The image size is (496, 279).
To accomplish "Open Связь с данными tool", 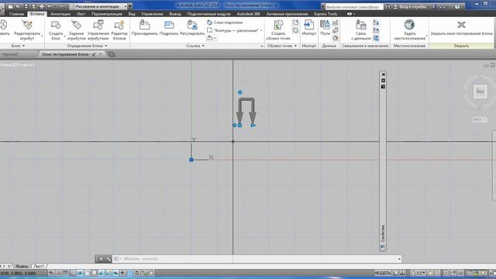I will [x=361, y=30].
